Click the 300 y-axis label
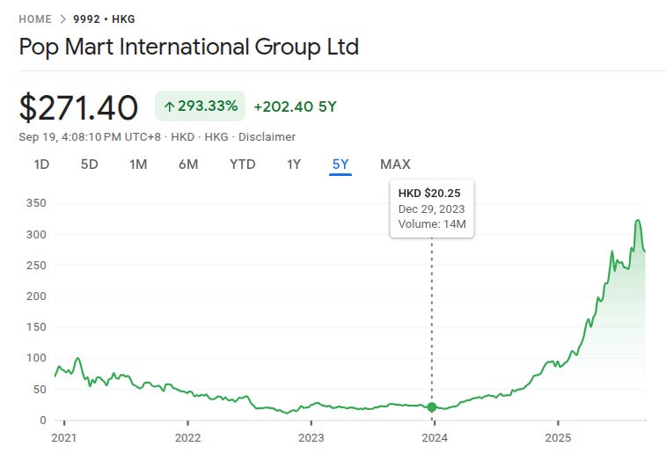This screenshot has height=461, width=666. (36, 235)
